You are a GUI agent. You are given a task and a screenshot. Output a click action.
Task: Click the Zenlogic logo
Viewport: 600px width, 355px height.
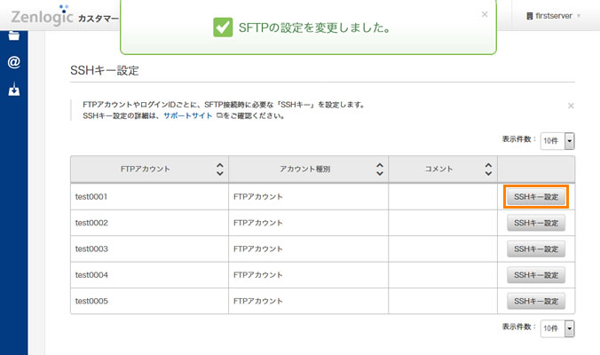42,16
